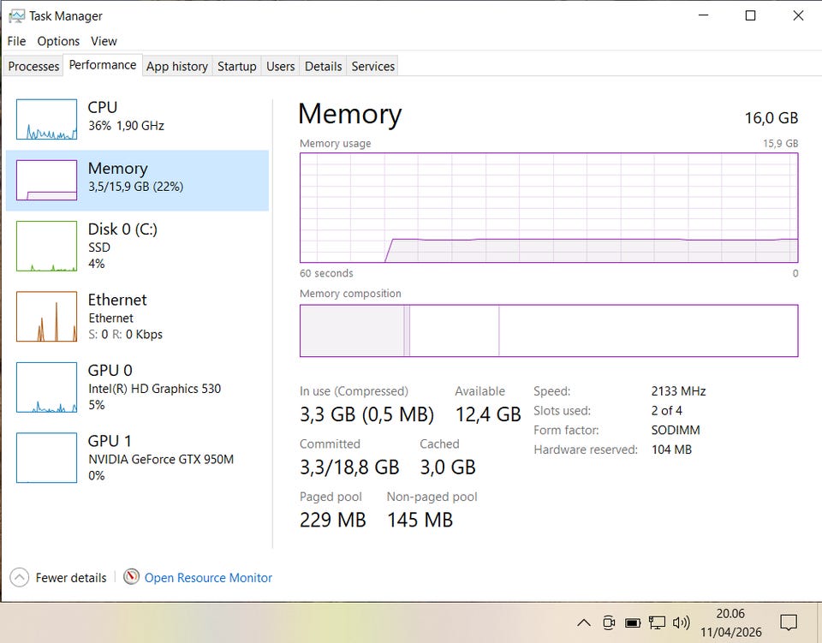The image size is (822, 643).
Task: Click the Resource Monitor gauge icon
Action: 131,577
